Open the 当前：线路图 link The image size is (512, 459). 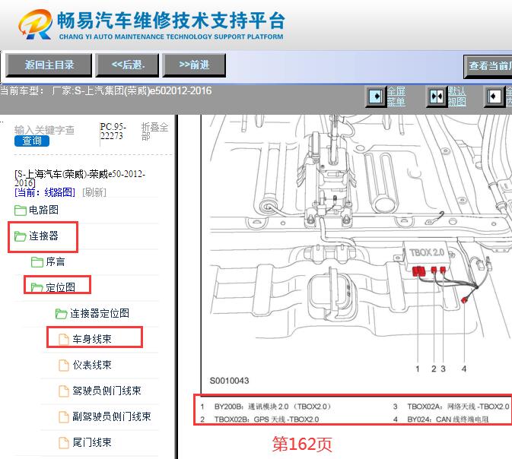pyautogui.click(x=45, y=192)
